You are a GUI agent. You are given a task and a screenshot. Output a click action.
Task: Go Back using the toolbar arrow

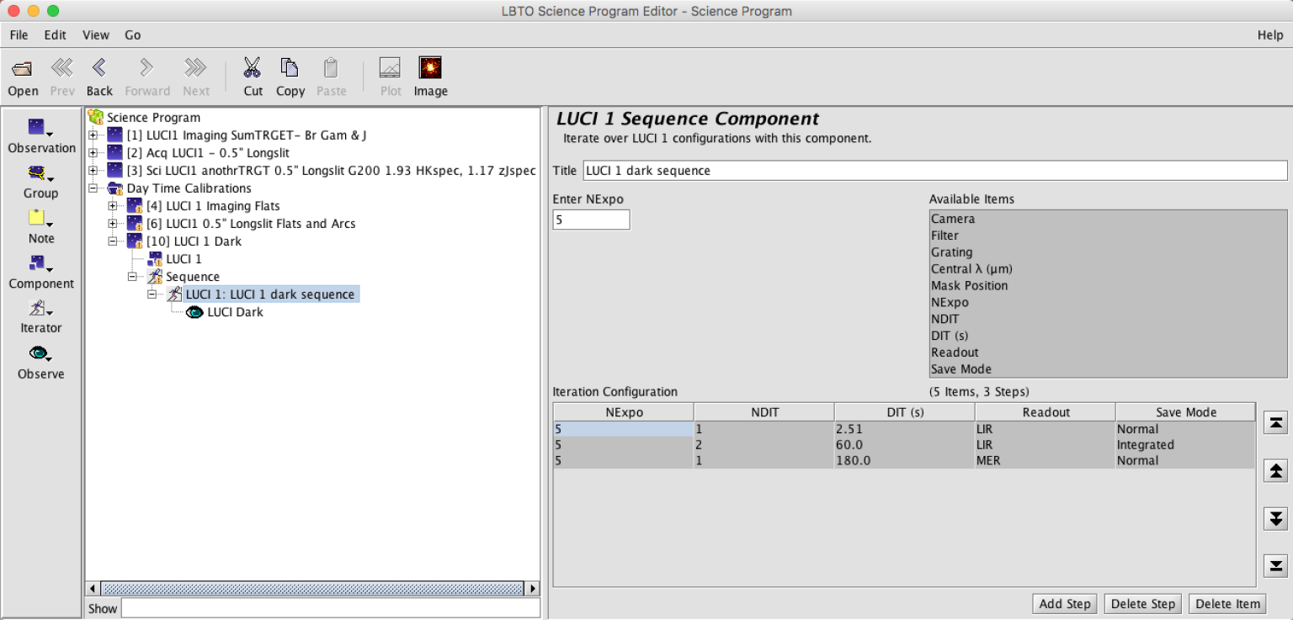99,68
